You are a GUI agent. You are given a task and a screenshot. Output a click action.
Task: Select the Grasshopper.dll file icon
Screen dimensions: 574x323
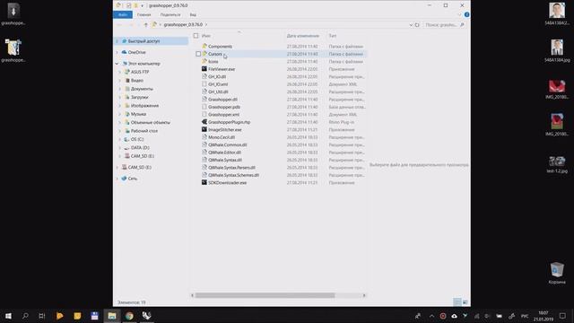point(204,100)
